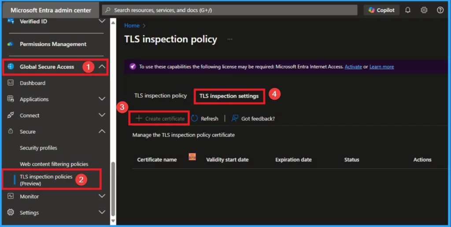Collapse the Secure section chevron
Viewport: 451px width, 227px height.
(x=102, y=131)
